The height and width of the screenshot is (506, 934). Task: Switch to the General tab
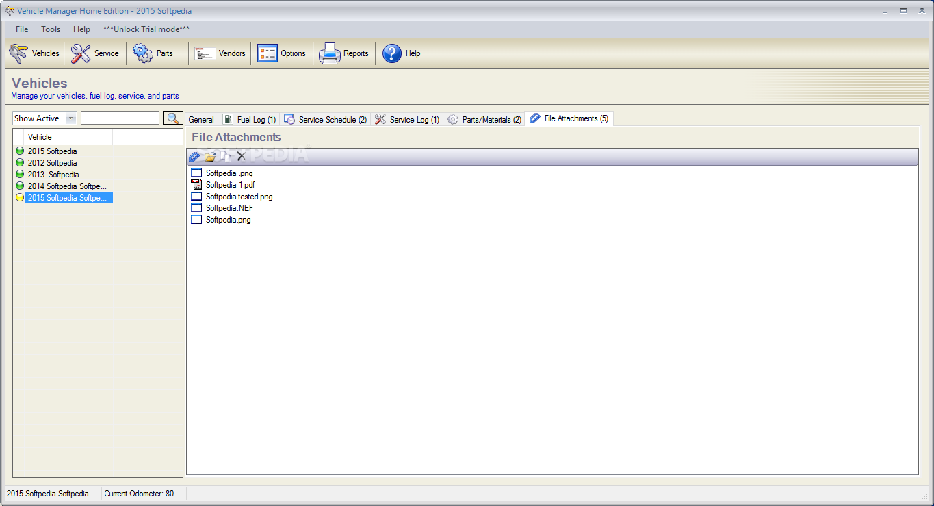pyautogui.click(x=201, y=120)
